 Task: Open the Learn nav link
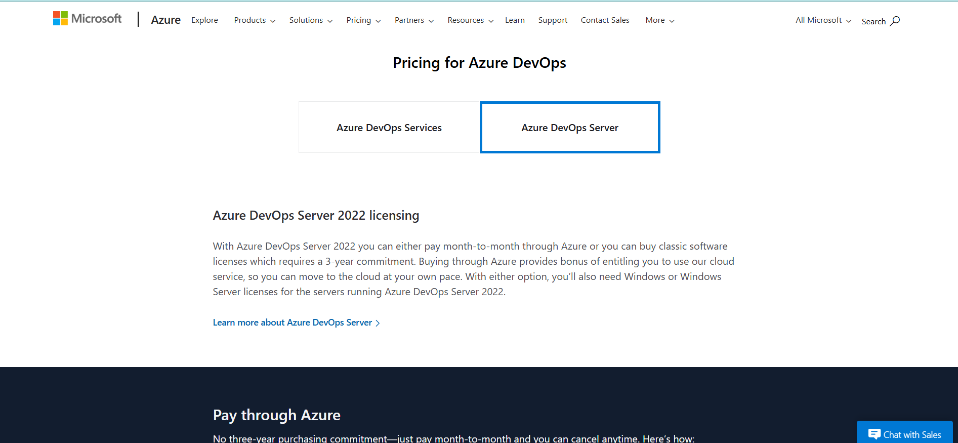coord(515,20)
